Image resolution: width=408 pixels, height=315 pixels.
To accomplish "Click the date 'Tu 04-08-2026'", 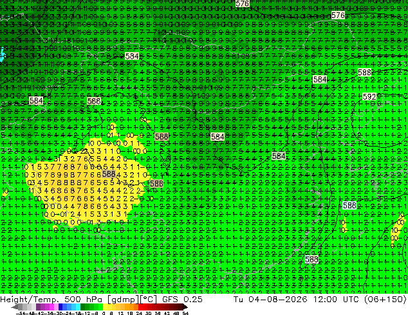I will (270, 300).
